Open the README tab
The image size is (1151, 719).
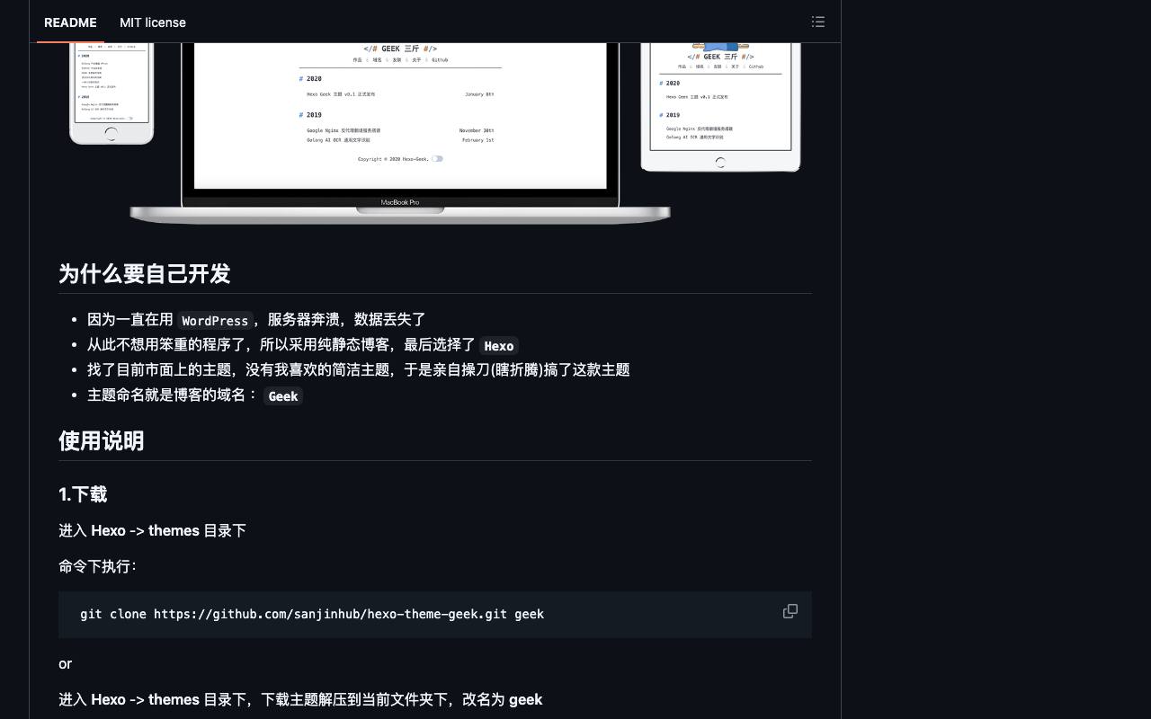(x=70, y=22)
